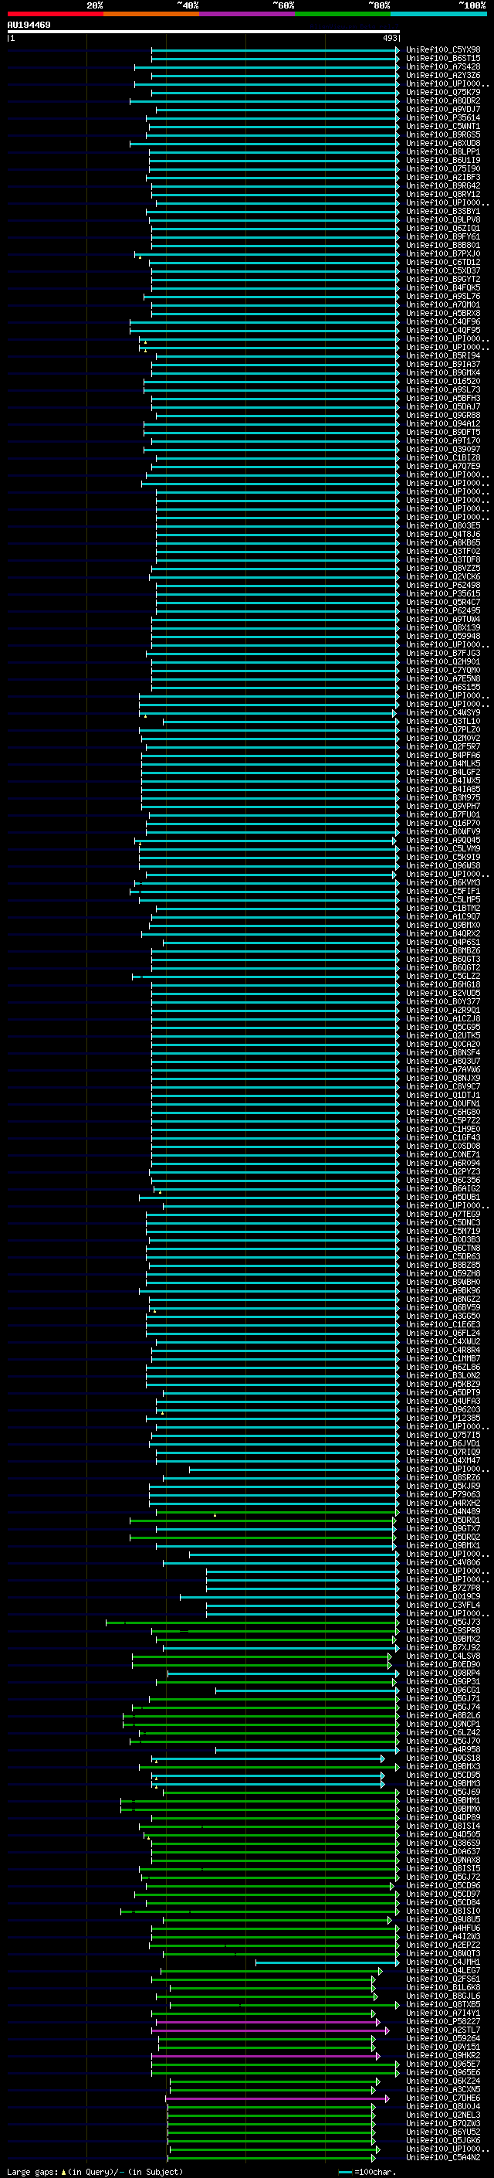Screen dimensions: 494x2178
Task: Click the purple alignment bar for UniRef100_P58227
Action: [268, 2022]
